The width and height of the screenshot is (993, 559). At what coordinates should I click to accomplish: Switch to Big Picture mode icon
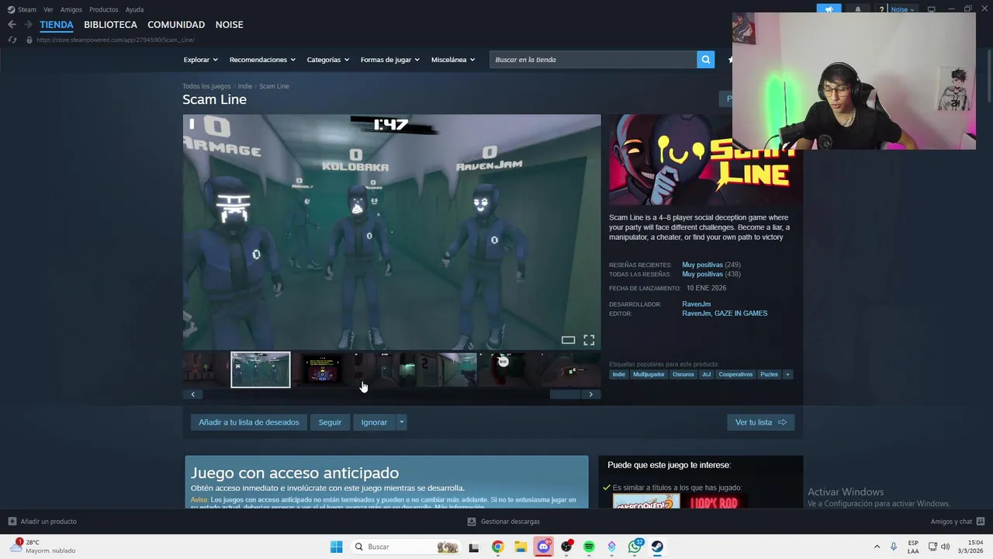click(931, 9)
